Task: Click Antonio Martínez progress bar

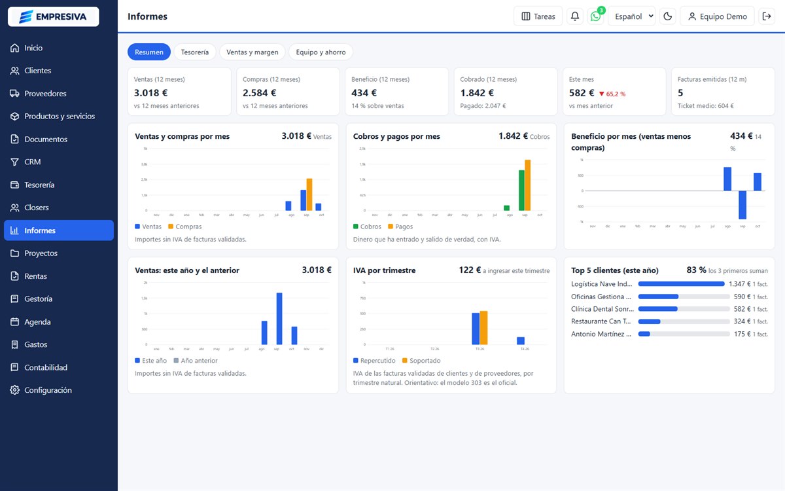Action: point(684,334)
